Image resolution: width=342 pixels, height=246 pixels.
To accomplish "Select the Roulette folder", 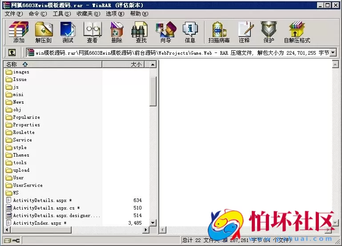I will [x=20, y=133].
